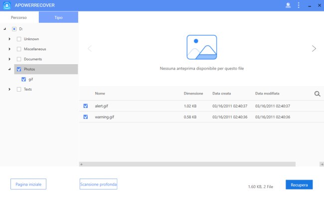Click the horizontal scrollbar thumb
The height and width of the screenshot is (197, 324).
pyautogui.click(x=189, y=164)
